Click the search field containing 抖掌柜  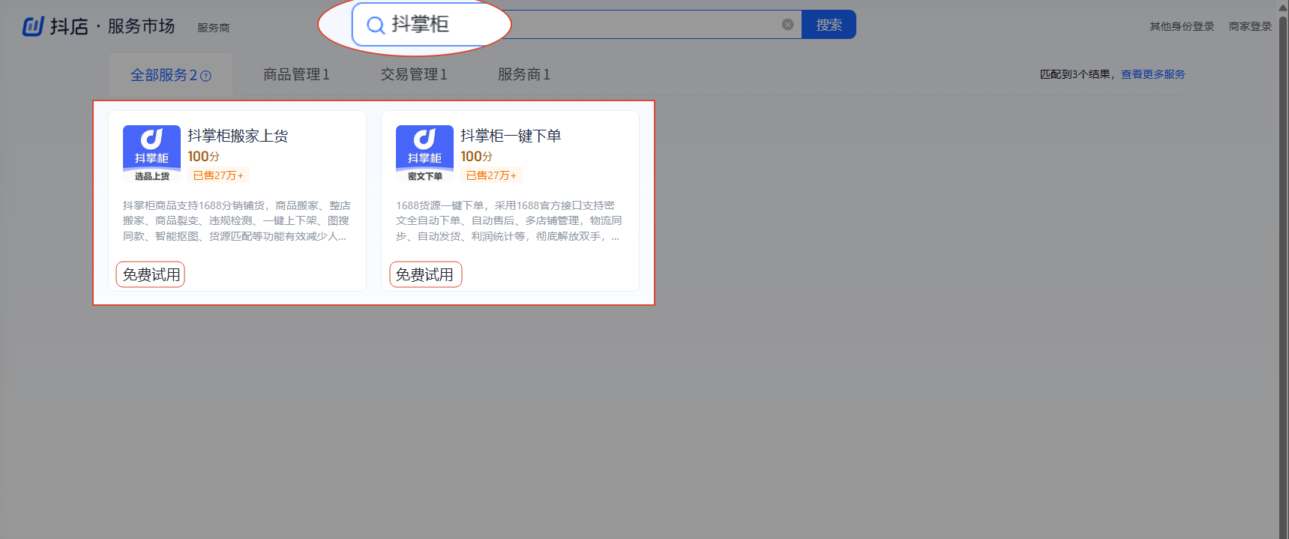pos(577,25)
